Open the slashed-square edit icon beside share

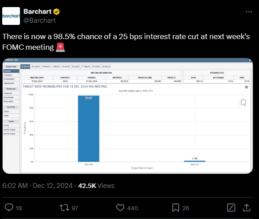tap(231, 207)
